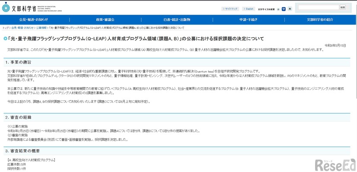Click the heading 3. 審査結果の概要
The height and width of the screenshot is (172, 357).
[x=22, y=151]
